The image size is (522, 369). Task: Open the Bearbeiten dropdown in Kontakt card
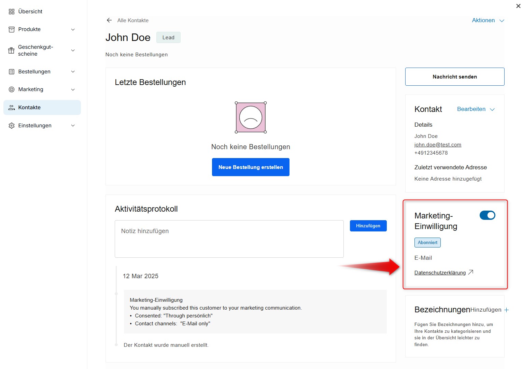tap(476, 109)
